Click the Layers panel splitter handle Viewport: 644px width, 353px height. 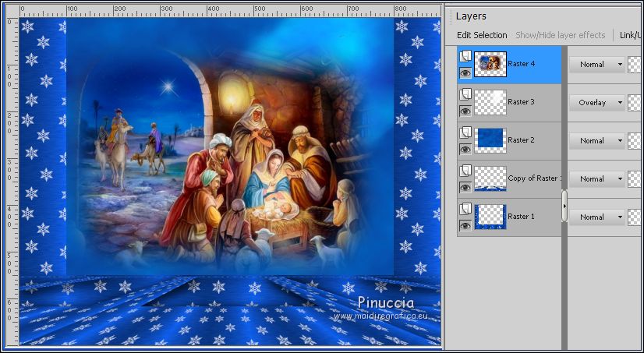coord(564,206)
